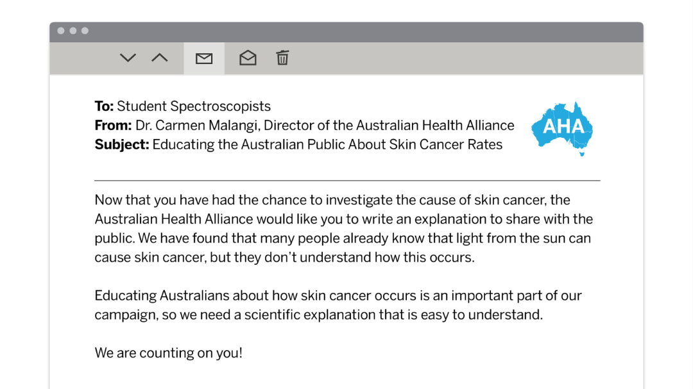The height and width of the screenshot is (389, 693).
Task: Click the leftmost window dot in title bar
Action: (61, 31)
